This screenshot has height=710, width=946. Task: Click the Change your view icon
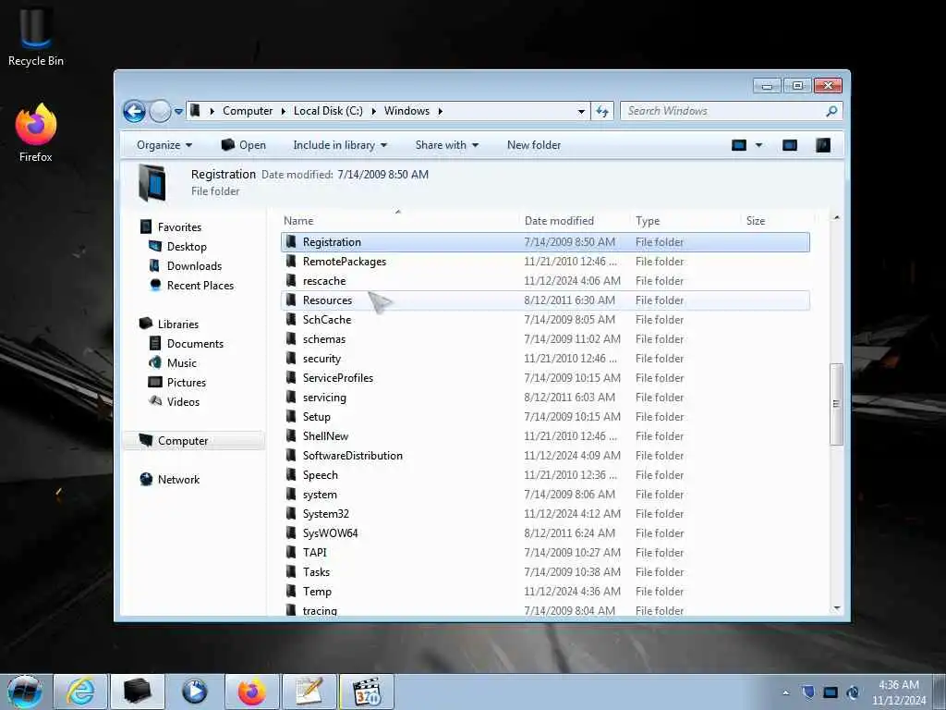(x=739, y=145)
